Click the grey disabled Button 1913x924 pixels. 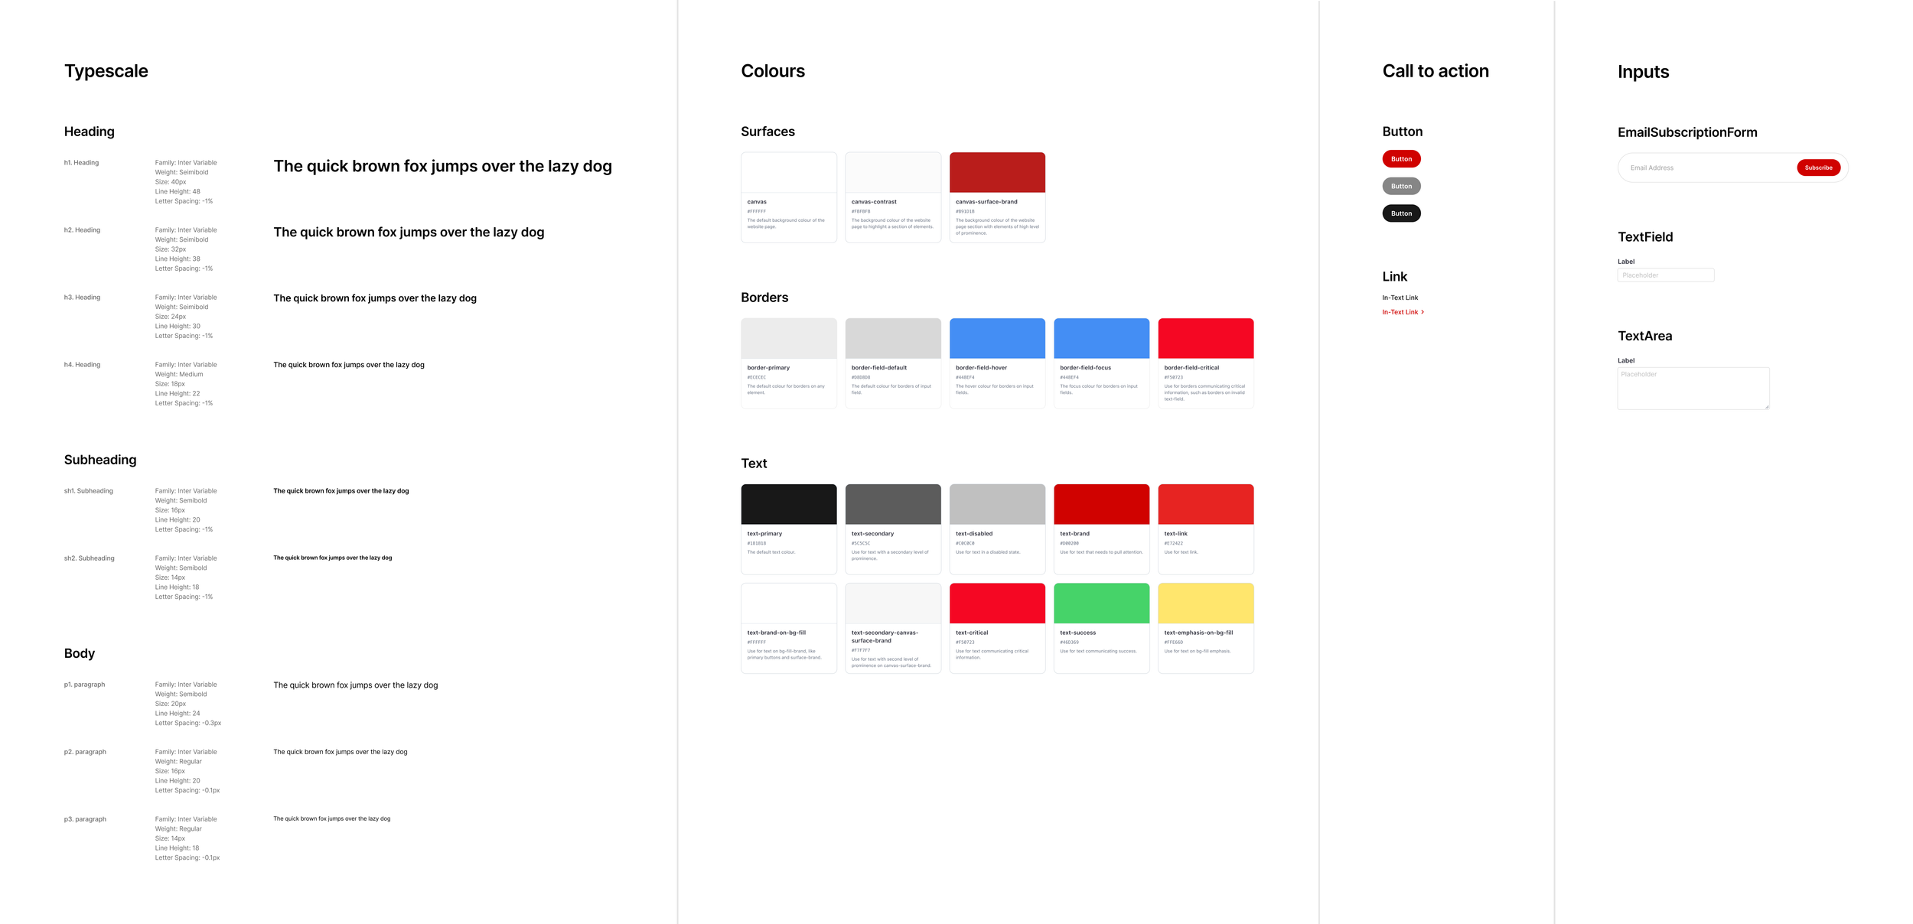point(1401,186)
